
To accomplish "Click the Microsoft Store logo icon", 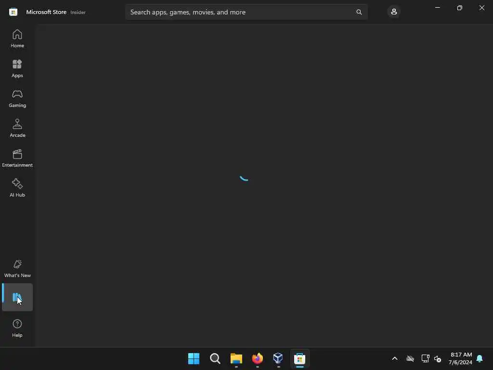I will pyautogui.click(x=13, y=12).
